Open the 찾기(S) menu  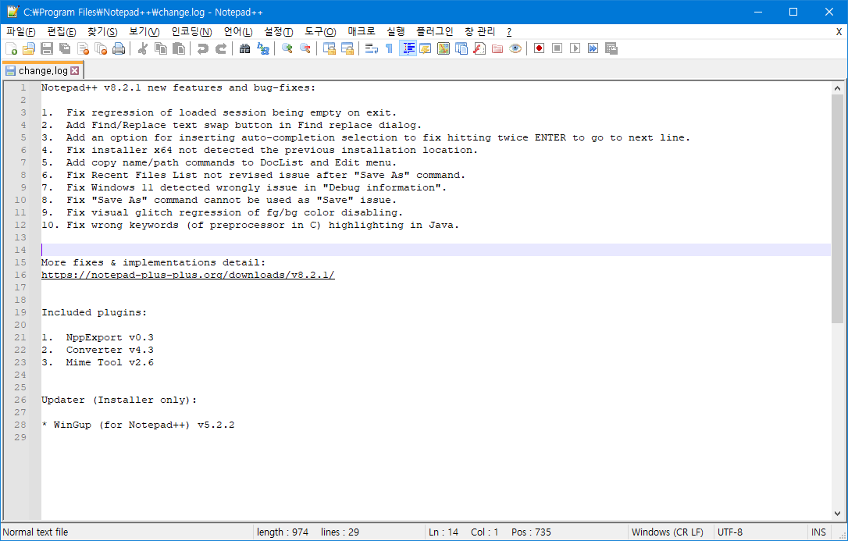click(x=103, y=32)
